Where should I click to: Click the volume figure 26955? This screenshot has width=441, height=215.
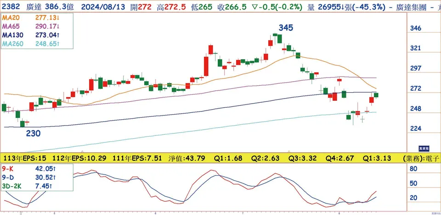tap(329, 8)
